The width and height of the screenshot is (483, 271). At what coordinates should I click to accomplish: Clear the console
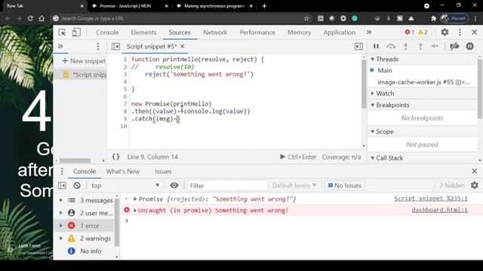[x=77, y=186]
